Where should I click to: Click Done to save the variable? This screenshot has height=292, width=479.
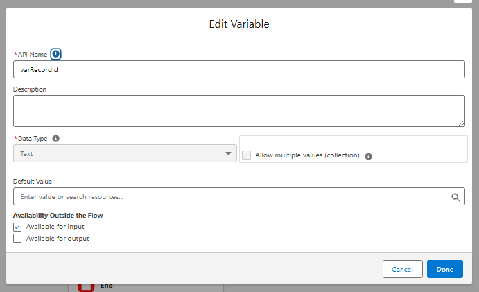[445, 269]
